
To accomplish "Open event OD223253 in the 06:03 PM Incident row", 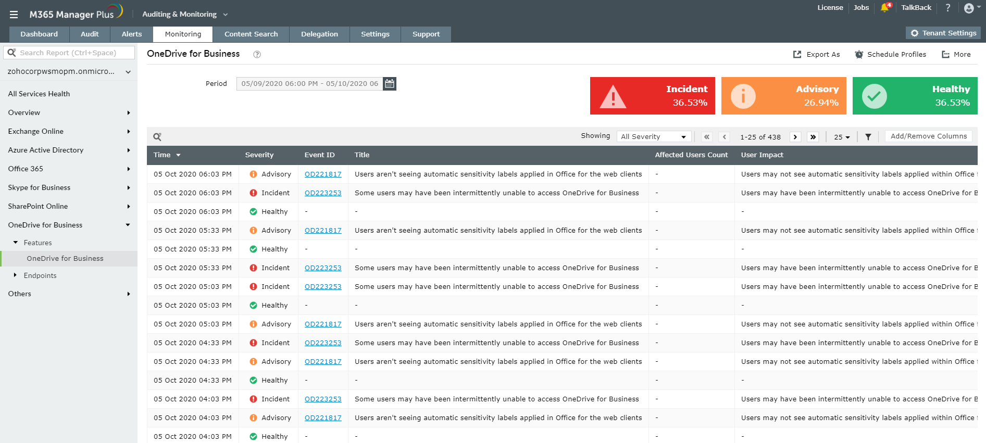I will tap(323, 193).
